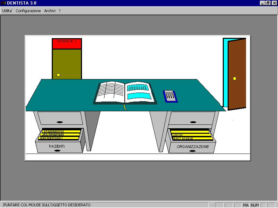Select the ABCDEFGHI patient folder
This screenshot has width=278, height=208.
tap(58, 138)
